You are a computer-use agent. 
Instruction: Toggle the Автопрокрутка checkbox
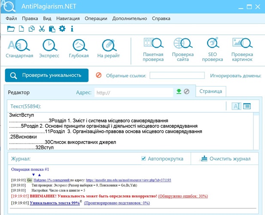[x=143, y=159]
